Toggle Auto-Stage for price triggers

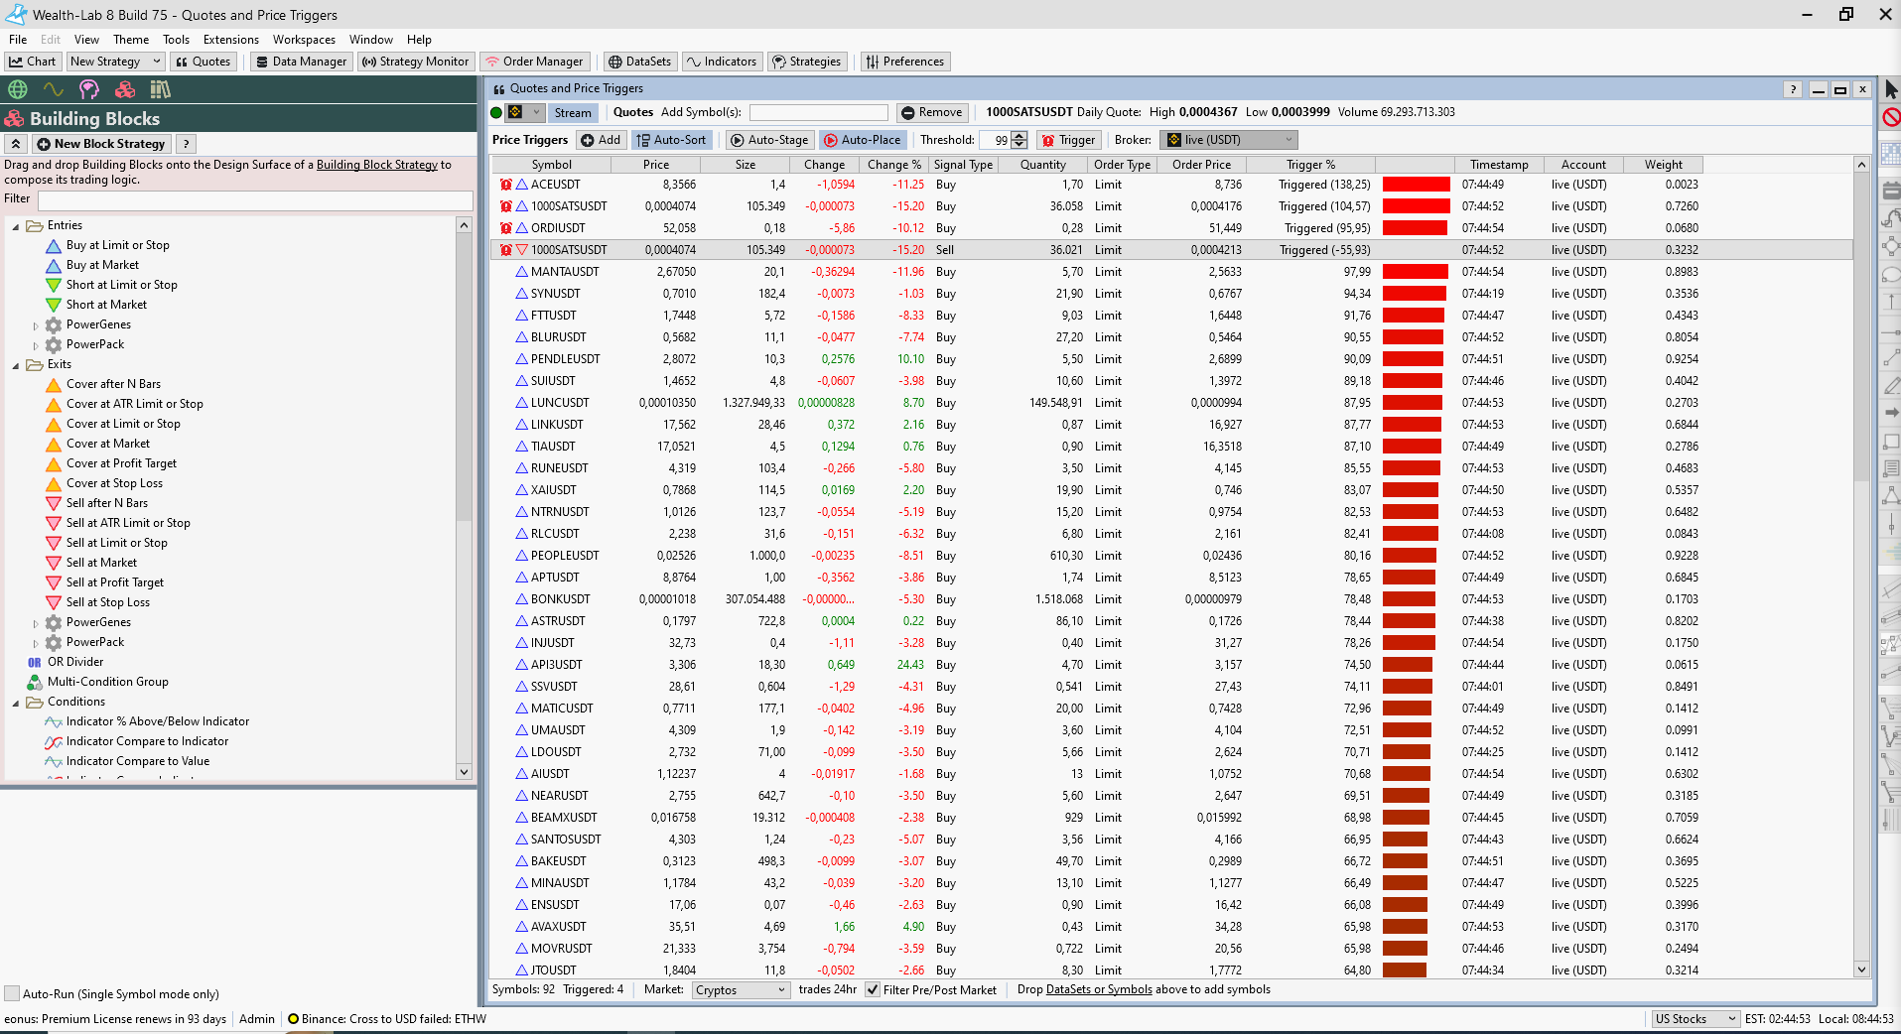click(x=768, y=140)
